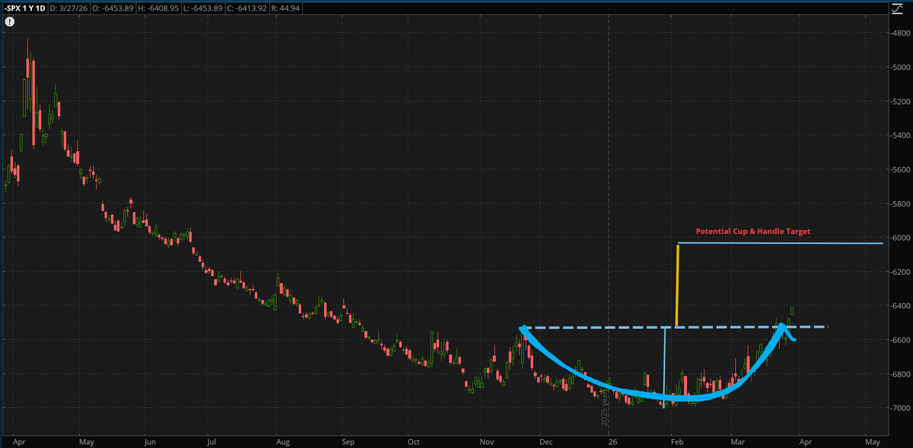Image resolution: width=913 pixels, height=448 pixels.
Task: Click the Jul label on time axis
Action: (212, 441)
